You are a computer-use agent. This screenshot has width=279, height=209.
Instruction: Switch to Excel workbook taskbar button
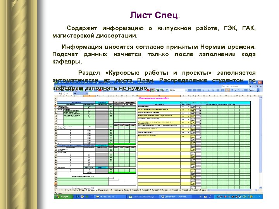(143, 197)
